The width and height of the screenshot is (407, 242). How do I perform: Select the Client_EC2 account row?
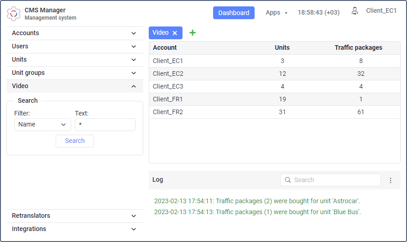pos(275,74)
